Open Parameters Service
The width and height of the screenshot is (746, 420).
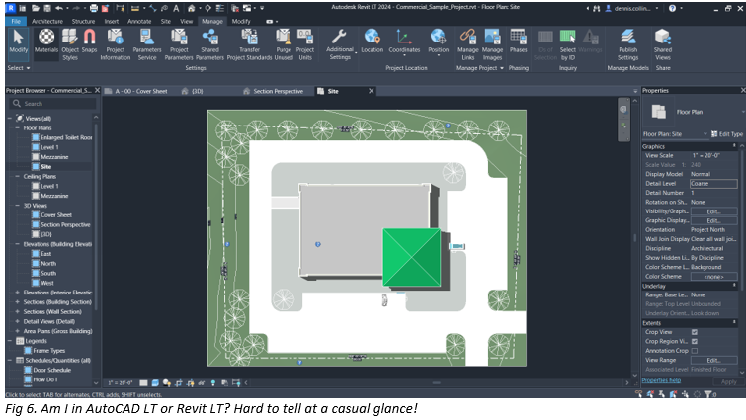click(x=147, y=44)
